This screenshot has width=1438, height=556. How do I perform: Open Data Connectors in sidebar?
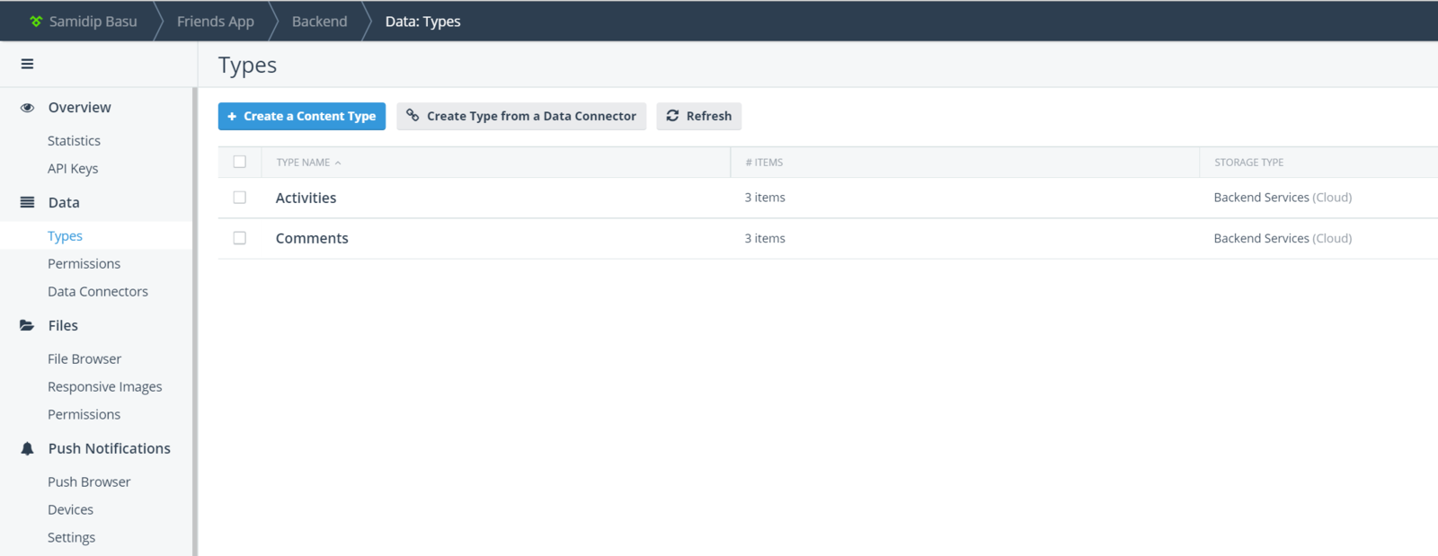tap(98, 292)
